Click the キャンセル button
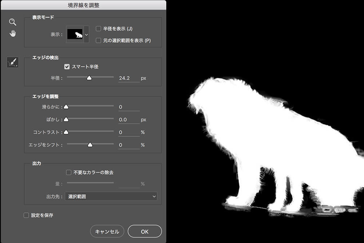The width and height of the screenshot is (364, 243). 107,231
